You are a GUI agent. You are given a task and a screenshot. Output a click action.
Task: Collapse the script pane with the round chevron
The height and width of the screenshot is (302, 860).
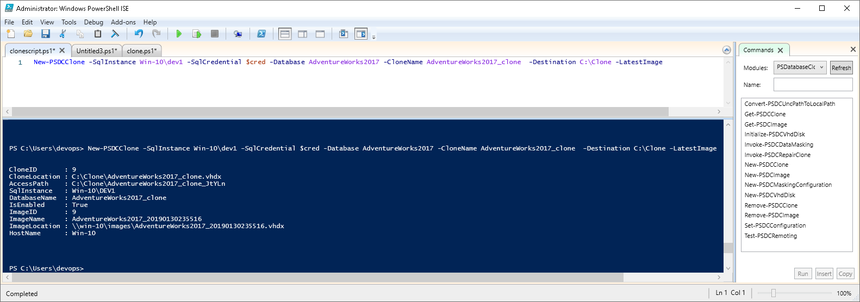pyautogui.click(x=727, y=50)
